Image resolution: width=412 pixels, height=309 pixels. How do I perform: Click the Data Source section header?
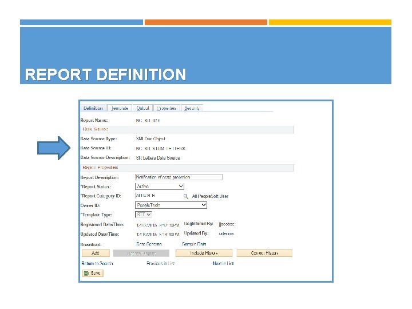tap(187, 129)
